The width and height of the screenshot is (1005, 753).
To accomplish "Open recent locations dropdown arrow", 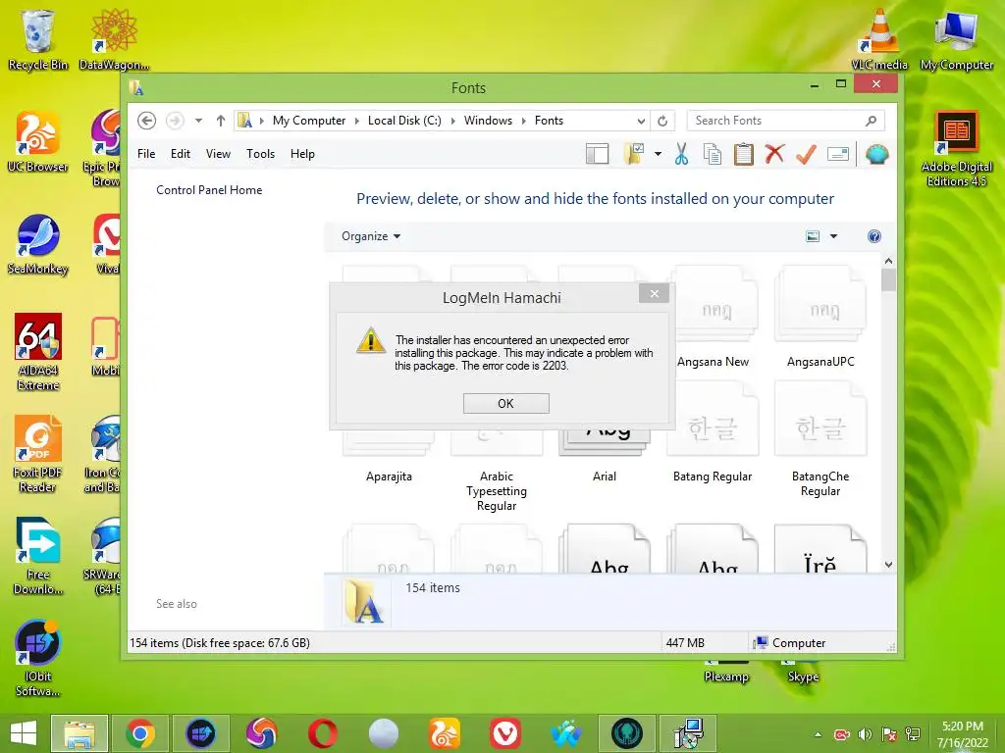I will (198, 121).
